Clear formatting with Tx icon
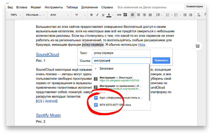The width and height of the screenshot is (212, 135). (x=199, y=15)
